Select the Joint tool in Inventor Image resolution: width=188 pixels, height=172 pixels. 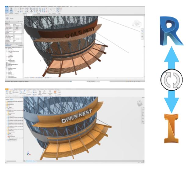pyautogui.click(x=21, y=92)
